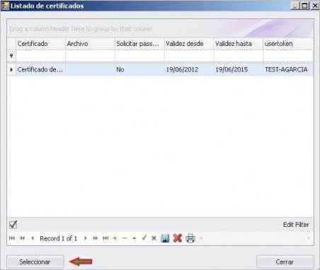
Task: Go to first record in navigator
Action: pyautogui.click(x=12, y=238)
